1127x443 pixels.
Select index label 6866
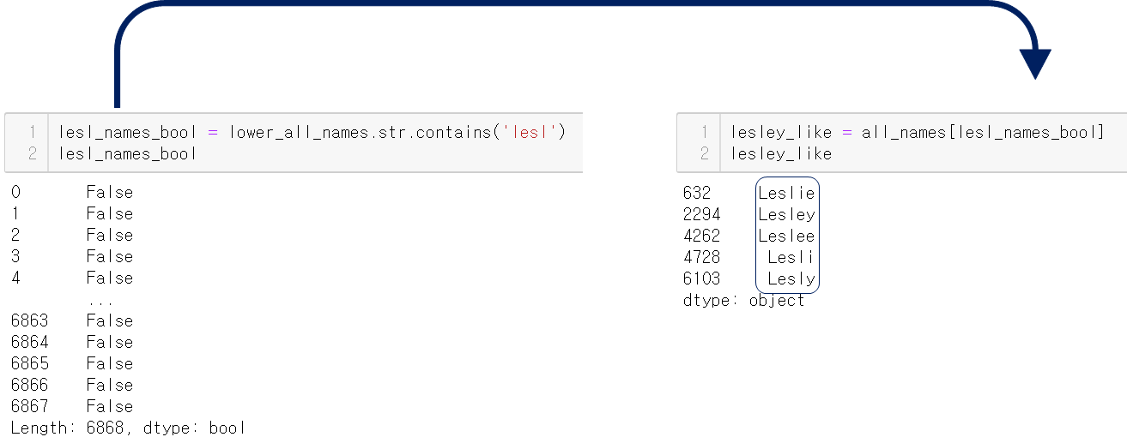pos(30,385)
